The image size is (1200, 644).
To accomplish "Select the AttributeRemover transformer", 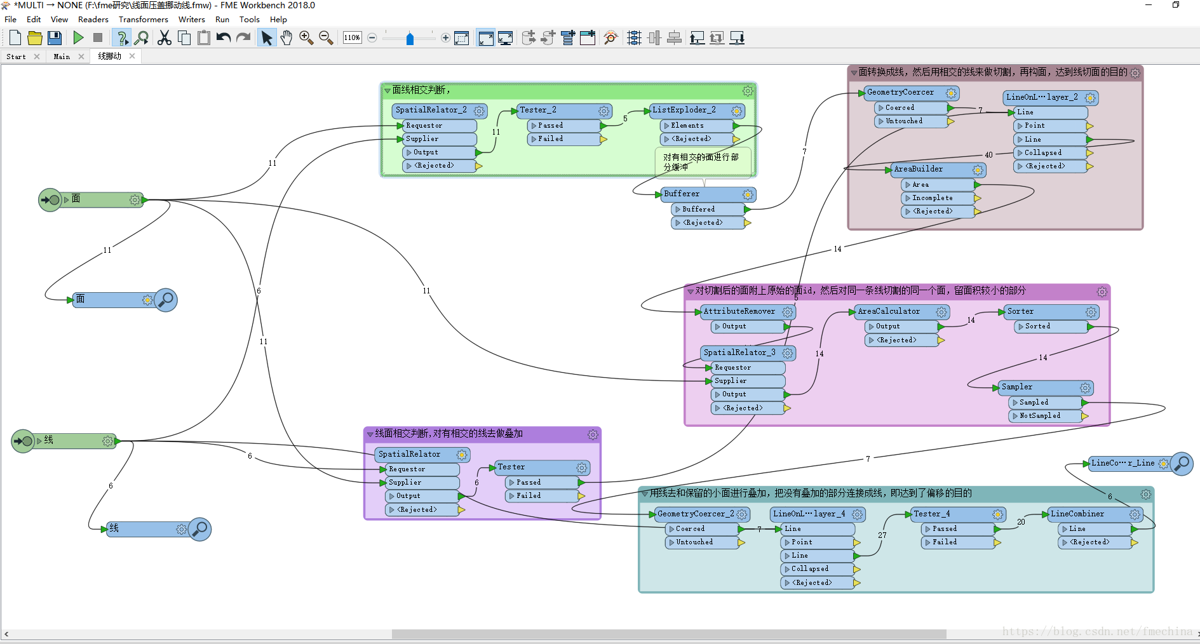I will coord(748,312).
